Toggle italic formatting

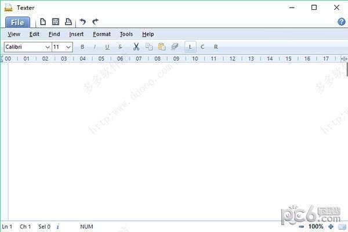click(95, 47)
